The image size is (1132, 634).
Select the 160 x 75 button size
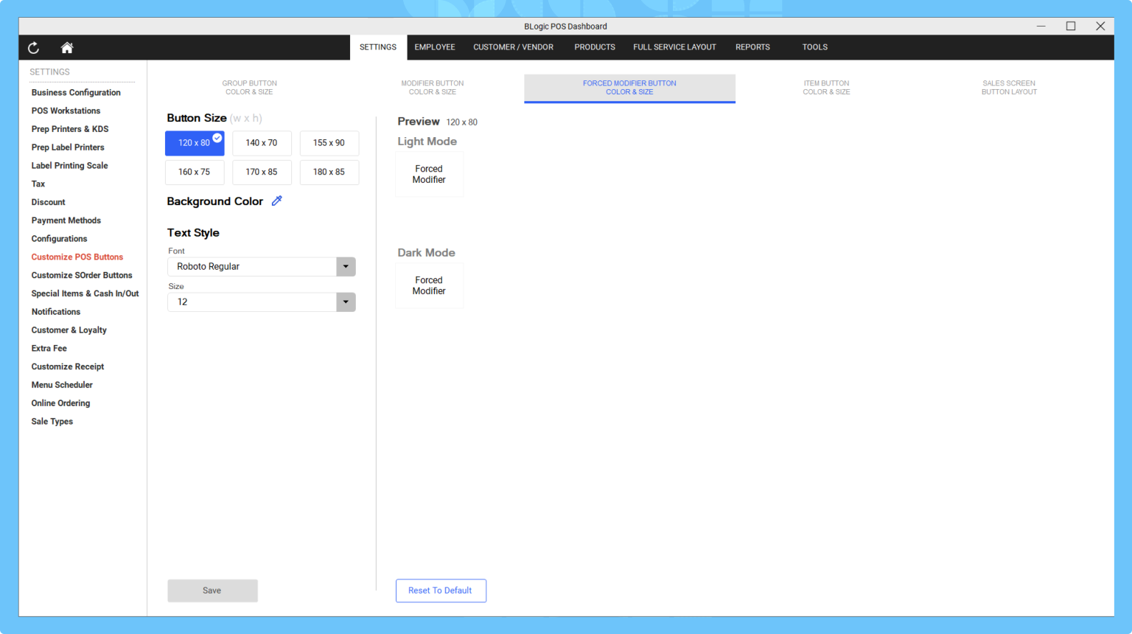pyautogui.click(x=195, y=172)
